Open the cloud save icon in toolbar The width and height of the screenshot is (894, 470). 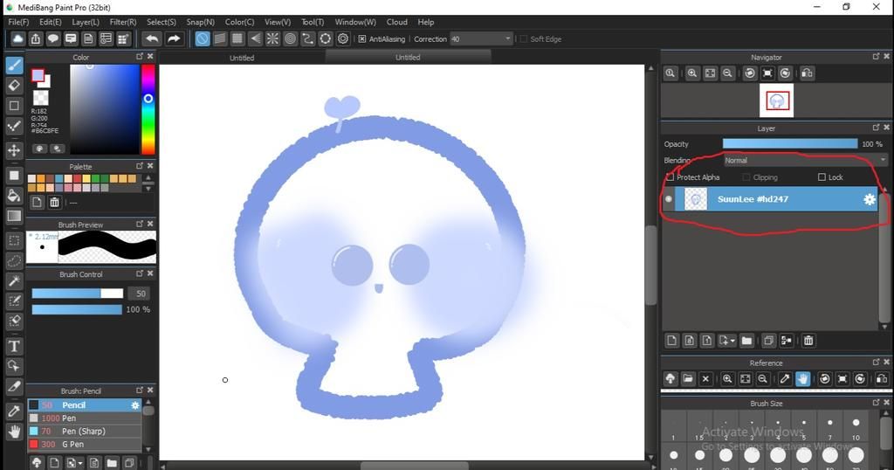click(x=17, y=38)
